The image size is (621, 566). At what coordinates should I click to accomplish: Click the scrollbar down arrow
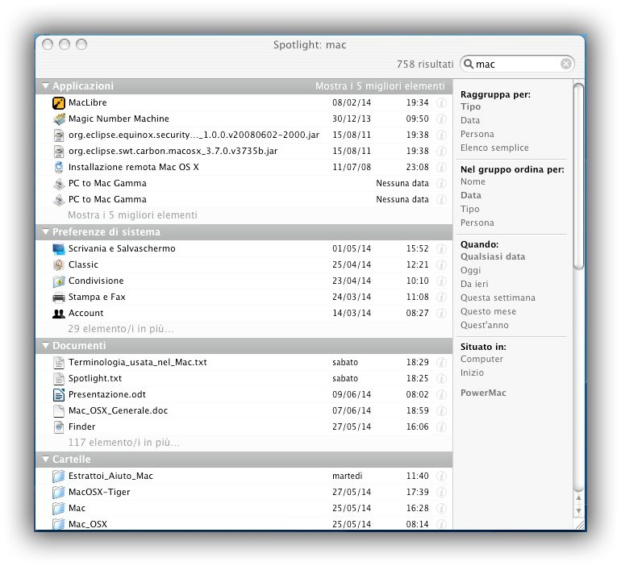(578, 511)
